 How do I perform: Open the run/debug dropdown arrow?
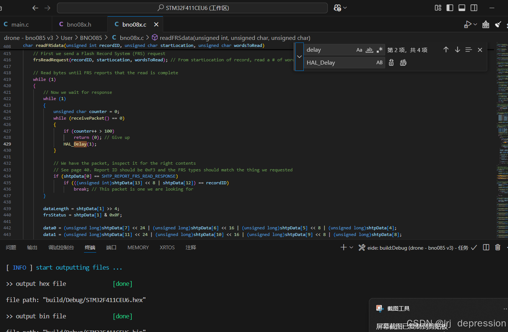pyautogui.click(x=475, y=24)
